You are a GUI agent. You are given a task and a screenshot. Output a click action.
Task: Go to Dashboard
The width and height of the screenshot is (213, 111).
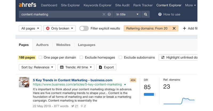[x=49, y=5]
